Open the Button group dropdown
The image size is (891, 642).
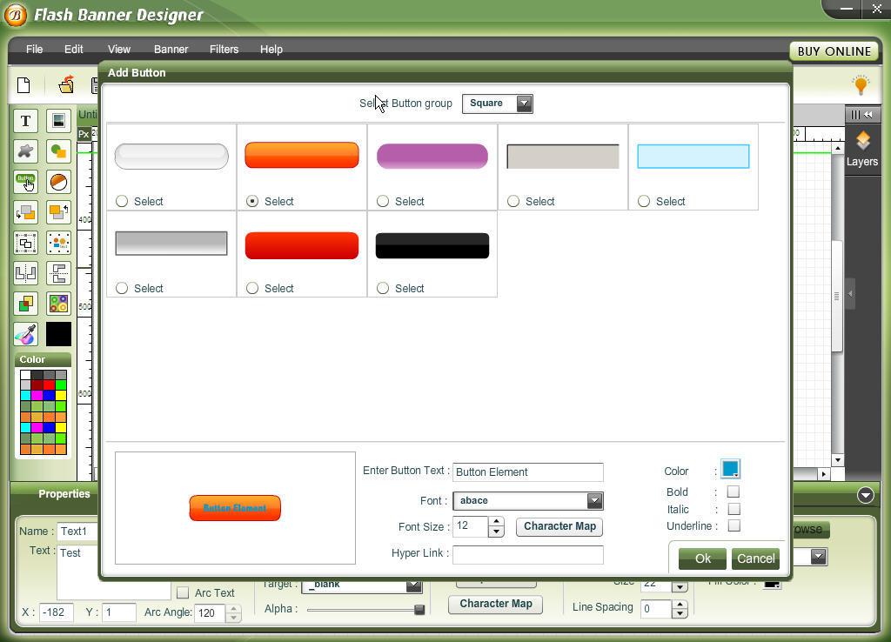point(523,103)
